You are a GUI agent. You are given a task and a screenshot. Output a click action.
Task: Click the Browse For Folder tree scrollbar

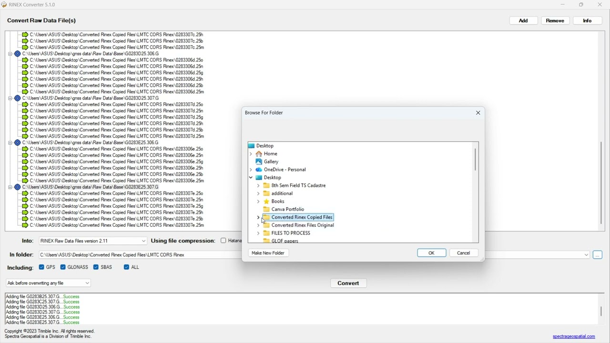tap(475, 159)
